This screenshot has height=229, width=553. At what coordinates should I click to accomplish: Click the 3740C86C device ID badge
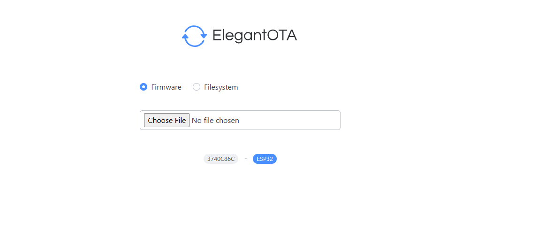221,159
